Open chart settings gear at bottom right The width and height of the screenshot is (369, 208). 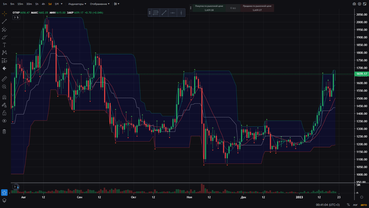coord(361,197)
